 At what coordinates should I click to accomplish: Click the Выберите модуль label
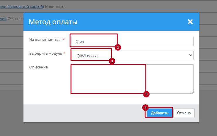[45, 54]
